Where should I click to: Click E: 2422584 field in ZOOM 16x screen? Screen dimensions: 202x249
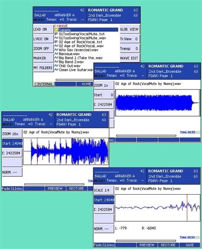coord(12,153)
